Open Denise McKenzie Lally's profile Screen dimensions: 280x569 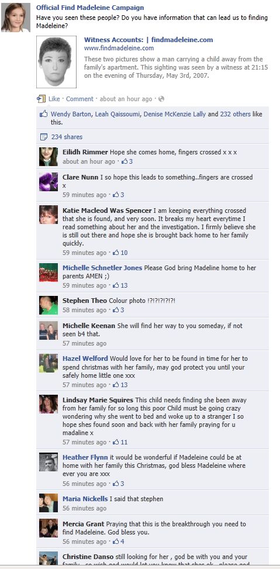click(175, 114)
